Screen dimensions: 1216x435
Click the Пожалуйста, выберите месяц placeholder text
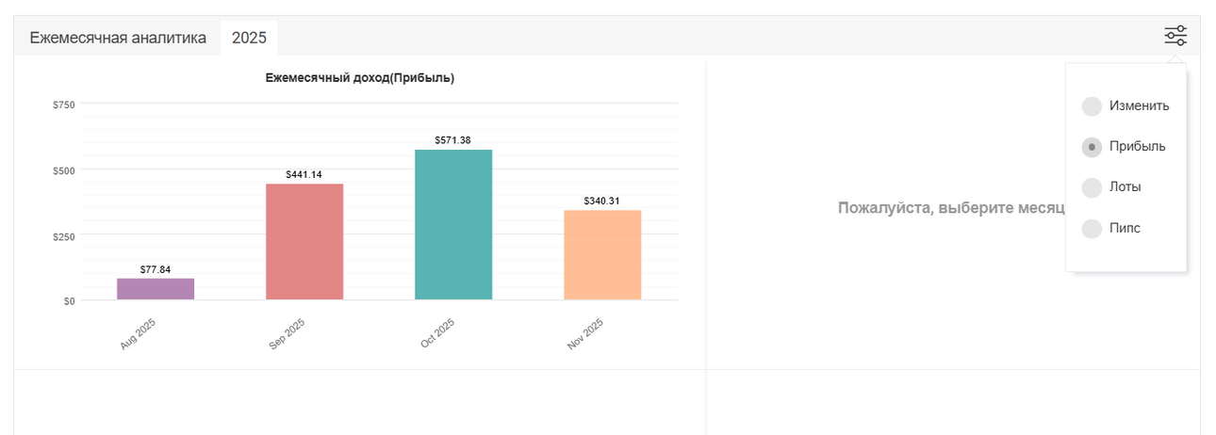(x=951, y=208)
